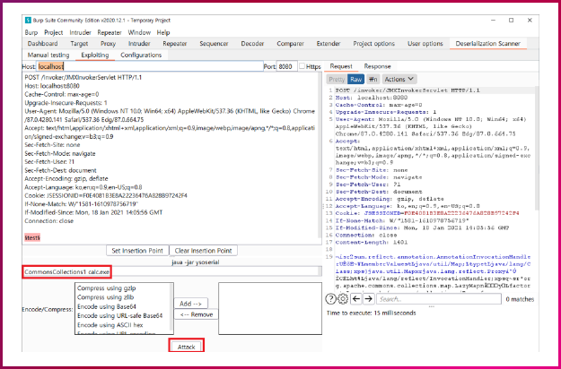Toggle the Https checkbox
Screen dimensions: 561x369
click(302, 66)
